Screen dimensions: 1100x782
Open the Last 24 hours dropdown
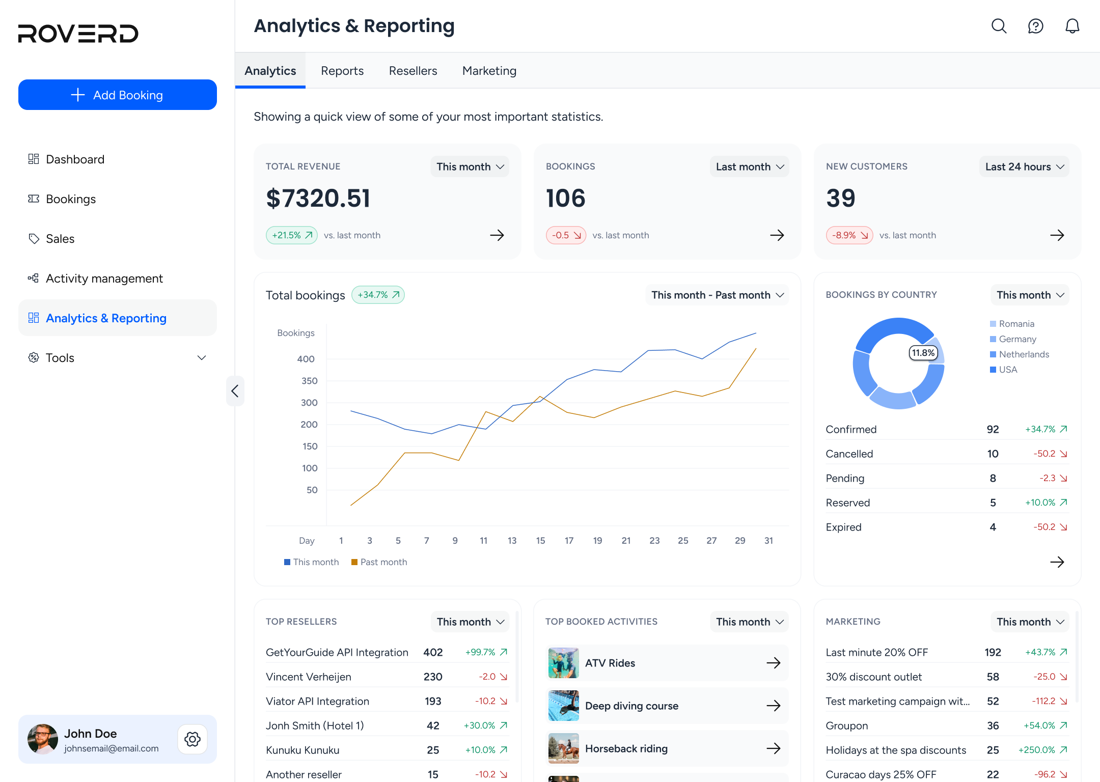pyautogui.click(x=1024, y=166)
